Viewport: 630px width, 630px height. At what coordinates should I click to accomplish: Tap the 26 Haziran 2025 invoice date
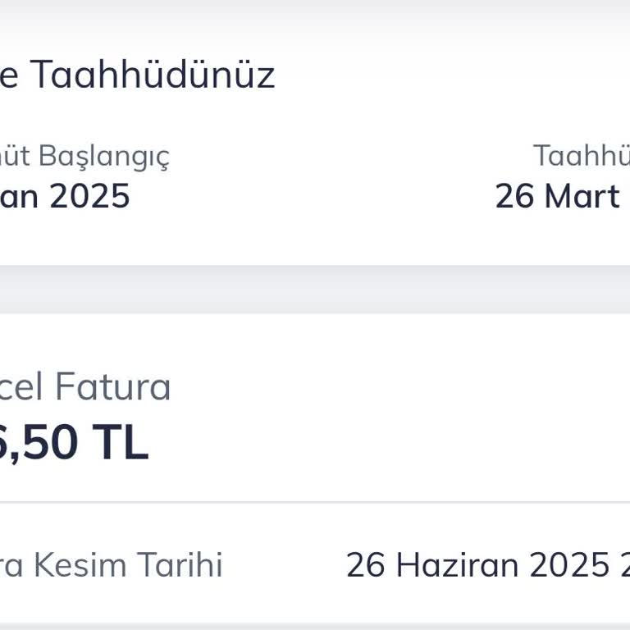[x=477, y=565]
